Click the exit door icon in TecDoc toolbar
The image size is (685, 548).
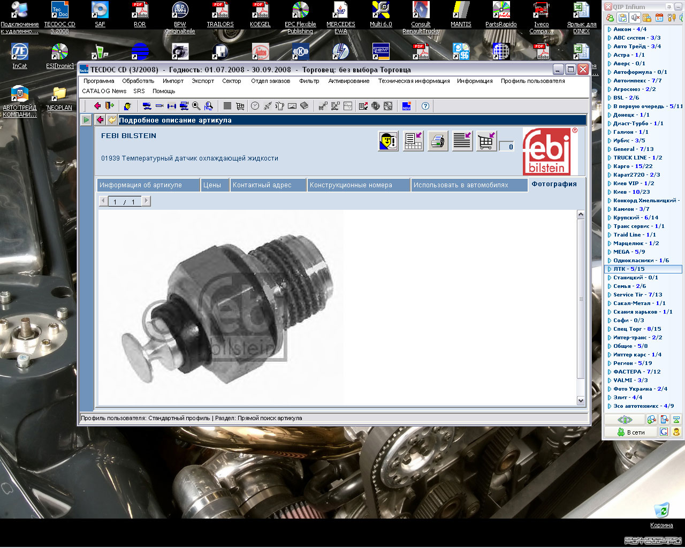click(x=110, y=106)
